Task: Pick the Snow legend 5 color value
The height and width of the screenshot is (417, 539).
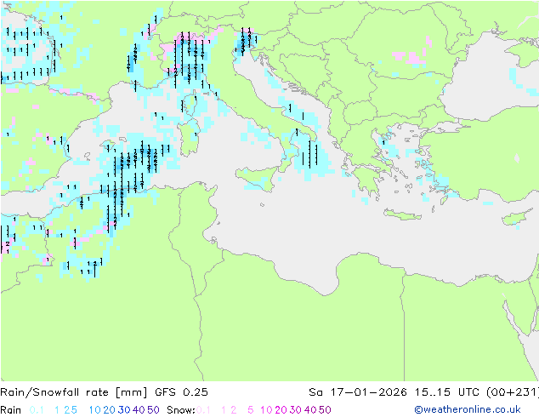Action: click(250, 410)
